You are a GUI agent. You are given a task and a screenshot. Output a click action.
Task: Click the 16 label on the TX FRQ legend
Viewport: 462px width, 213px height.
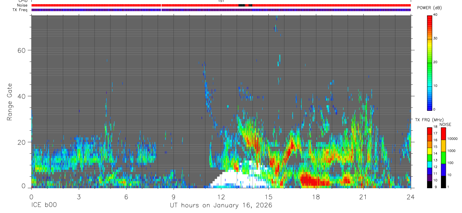[x=435, y=140]
